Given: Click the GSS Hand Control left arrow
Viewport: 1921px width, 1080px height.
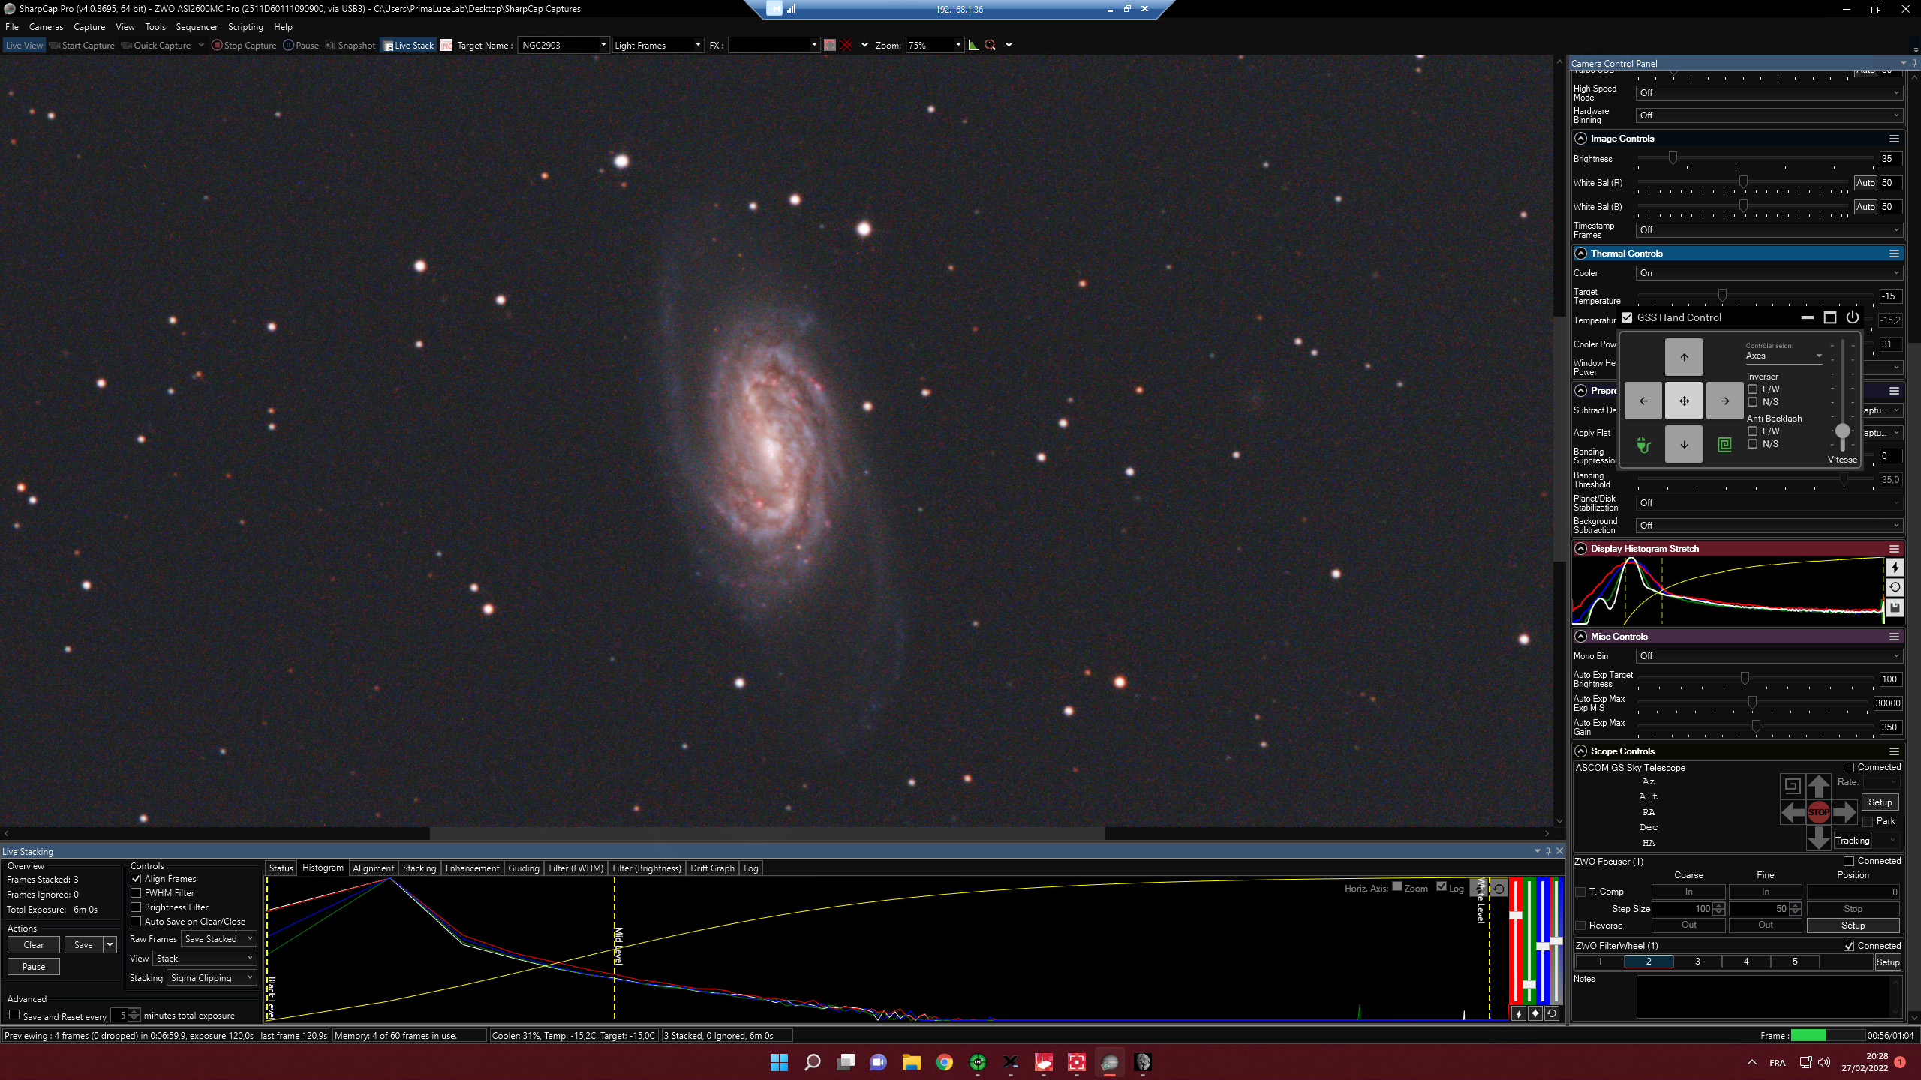Looking at the screenshot, I should click(x=1643, y=400).
